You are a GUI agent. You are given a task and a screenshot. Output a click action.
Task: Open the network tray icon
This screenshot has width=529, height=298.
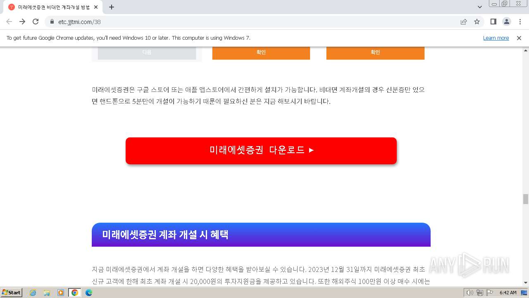pyautogui.click(x=480, y=293)
